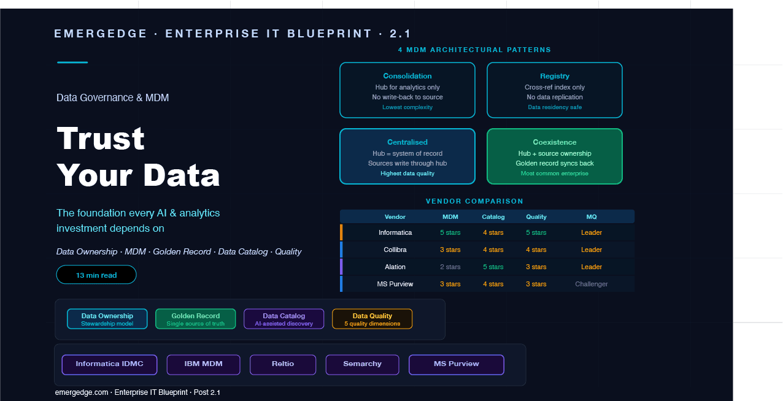
Task: Click the MQ column header
Action: (x=592, y=216)
